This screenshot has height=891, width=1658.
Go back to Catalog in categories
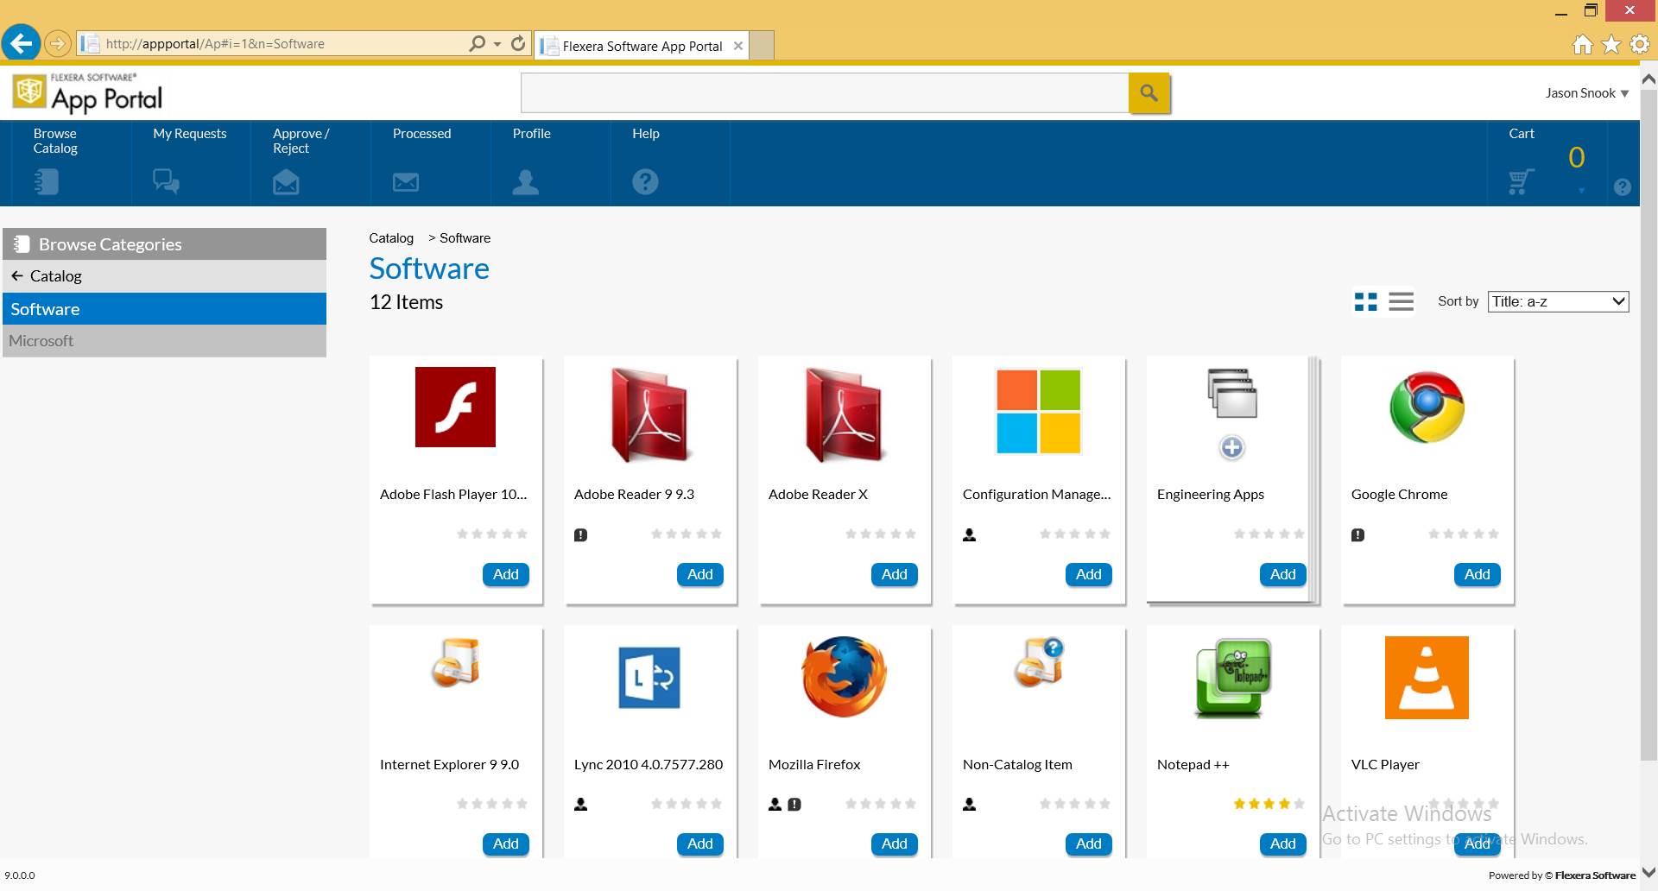pos(164,276)
